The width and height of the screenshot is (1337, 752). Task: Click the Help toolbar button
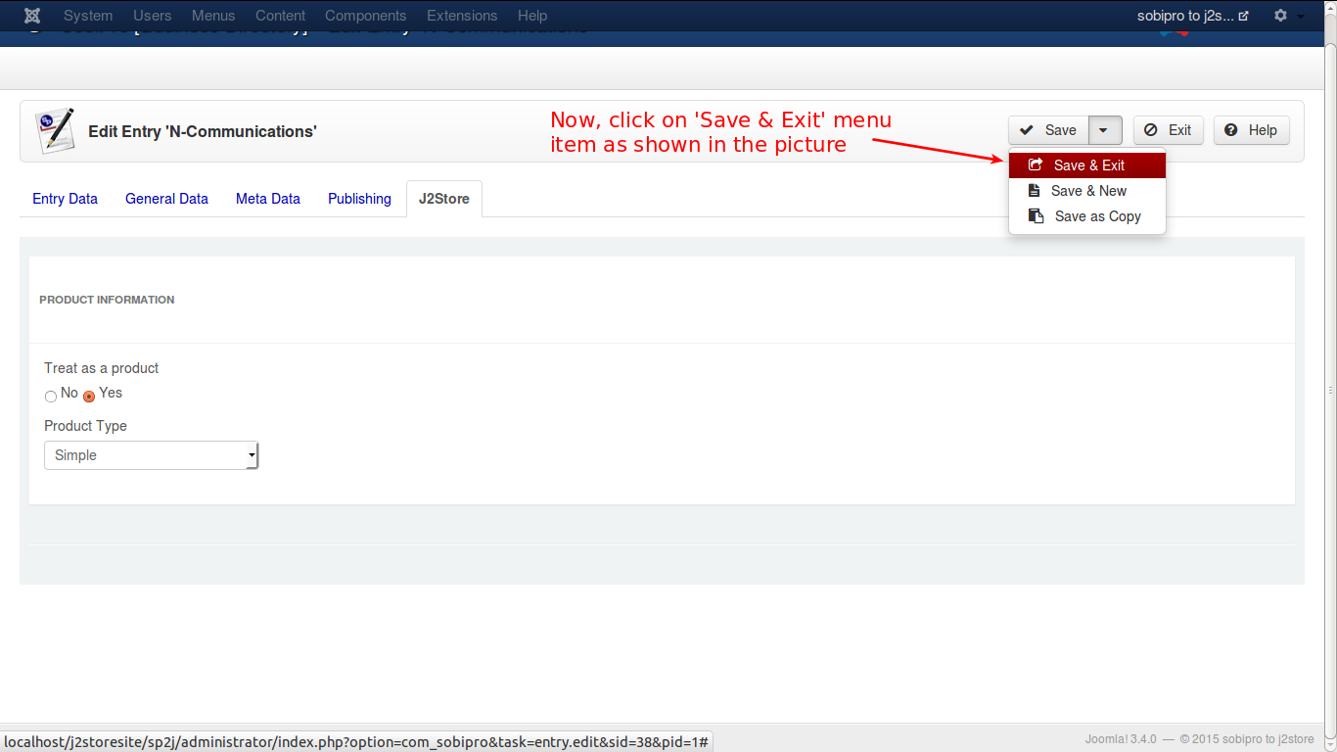pos(1252,130)
